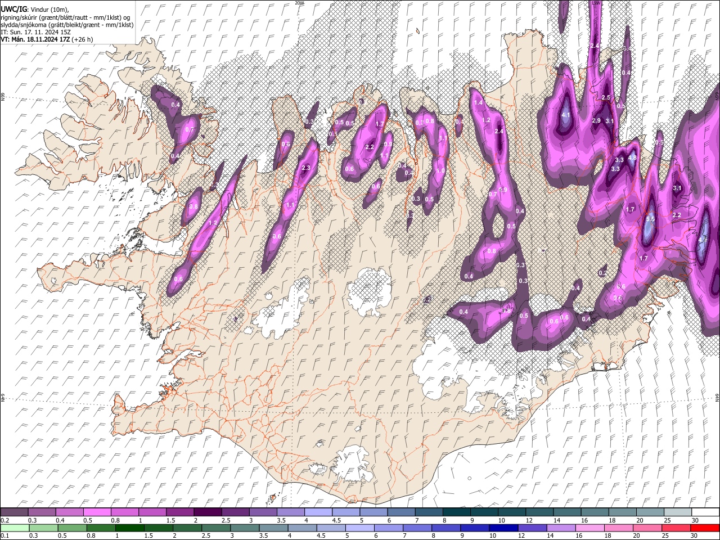This screenshot has width=720, height=540.
Task: Click the top-row legend swatch labeled 1.5
Action: (x=180, y=512)
